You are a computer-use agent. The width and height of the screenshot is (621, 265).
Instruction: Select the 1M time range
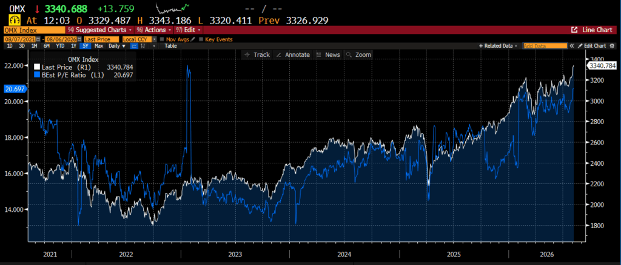point(34,46)
